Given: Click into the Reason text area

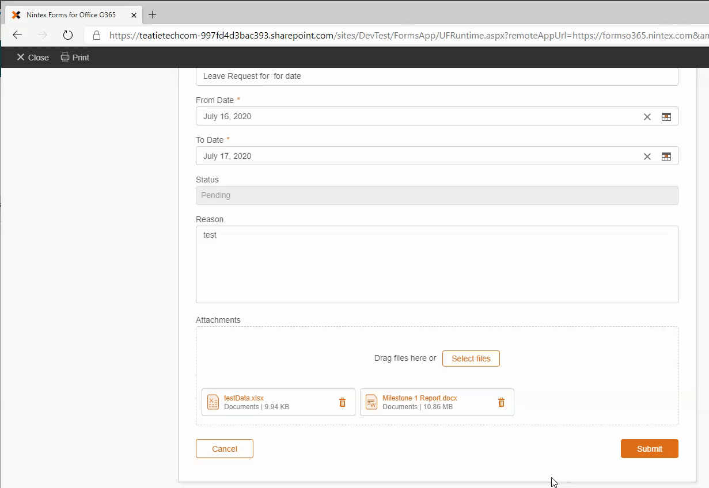Looking at the screenshot, I should pyautogui.click(x=437, y=265).
